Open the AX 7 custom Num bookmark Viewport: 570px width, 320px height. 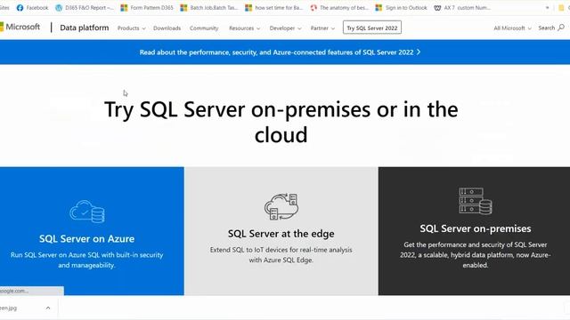point(462,8)
